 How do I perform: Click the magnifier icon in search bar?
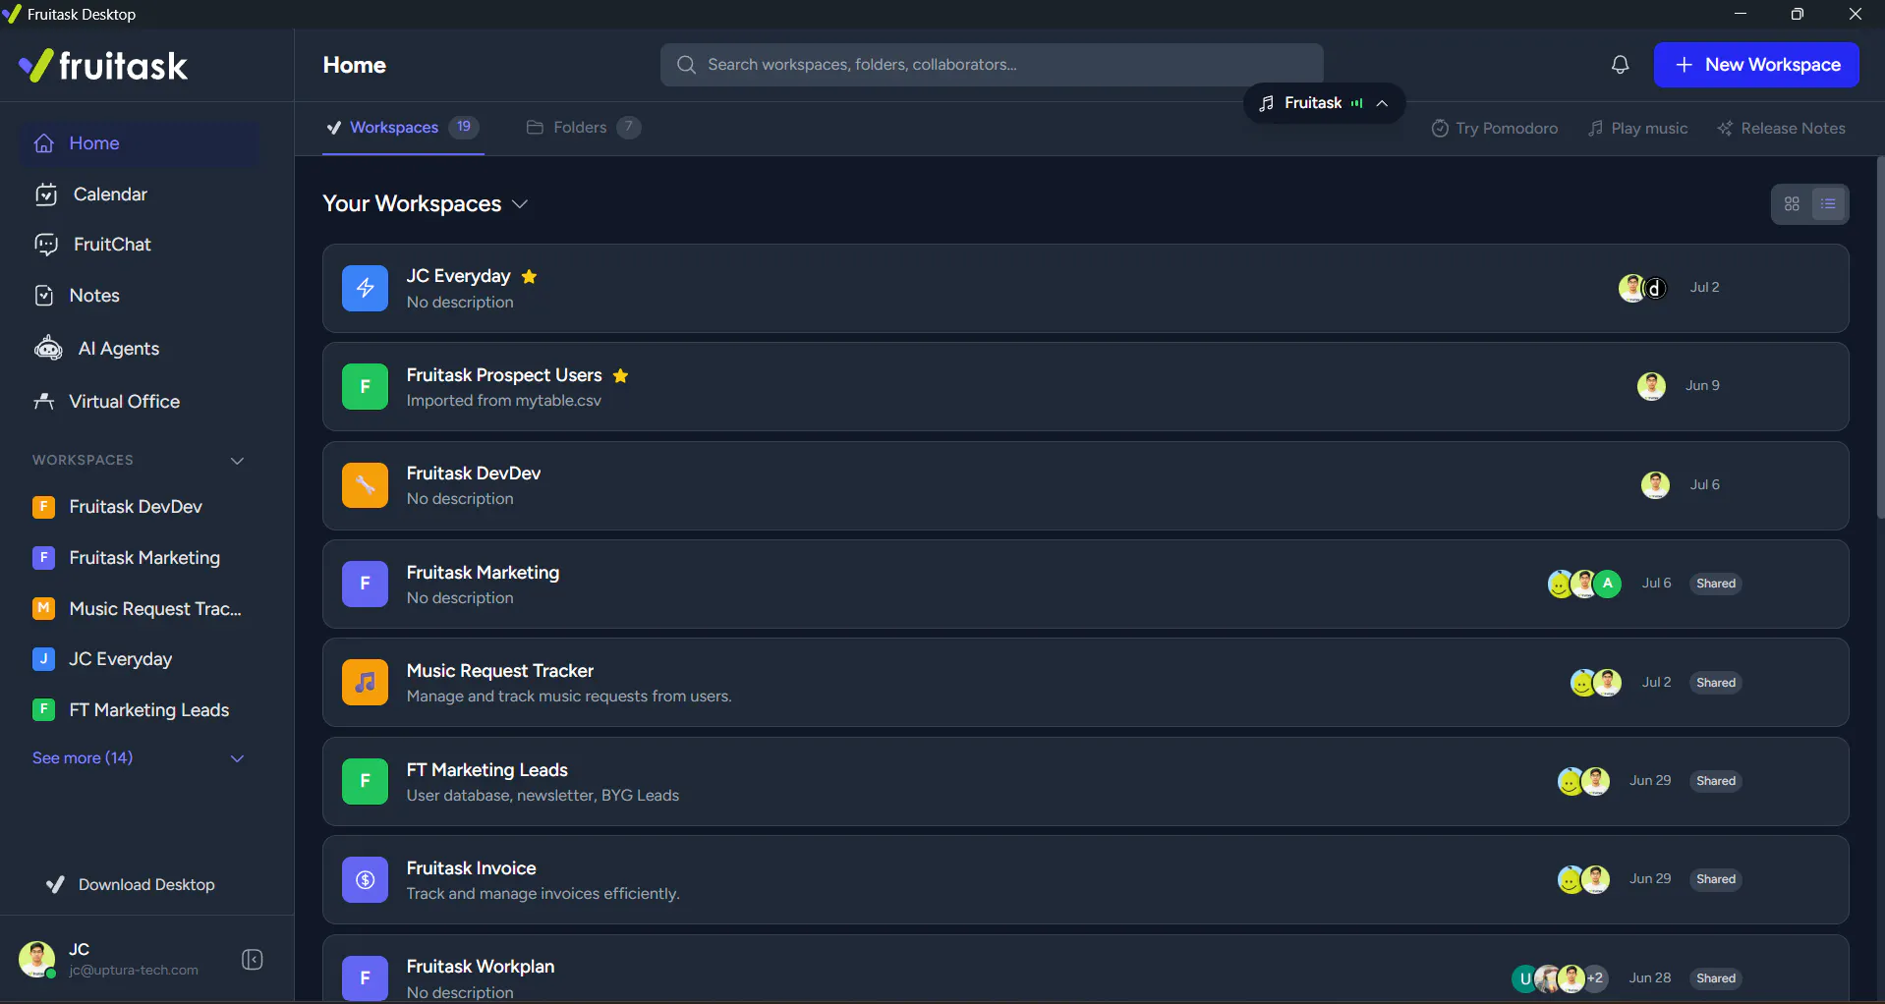[x=686, y=65]
